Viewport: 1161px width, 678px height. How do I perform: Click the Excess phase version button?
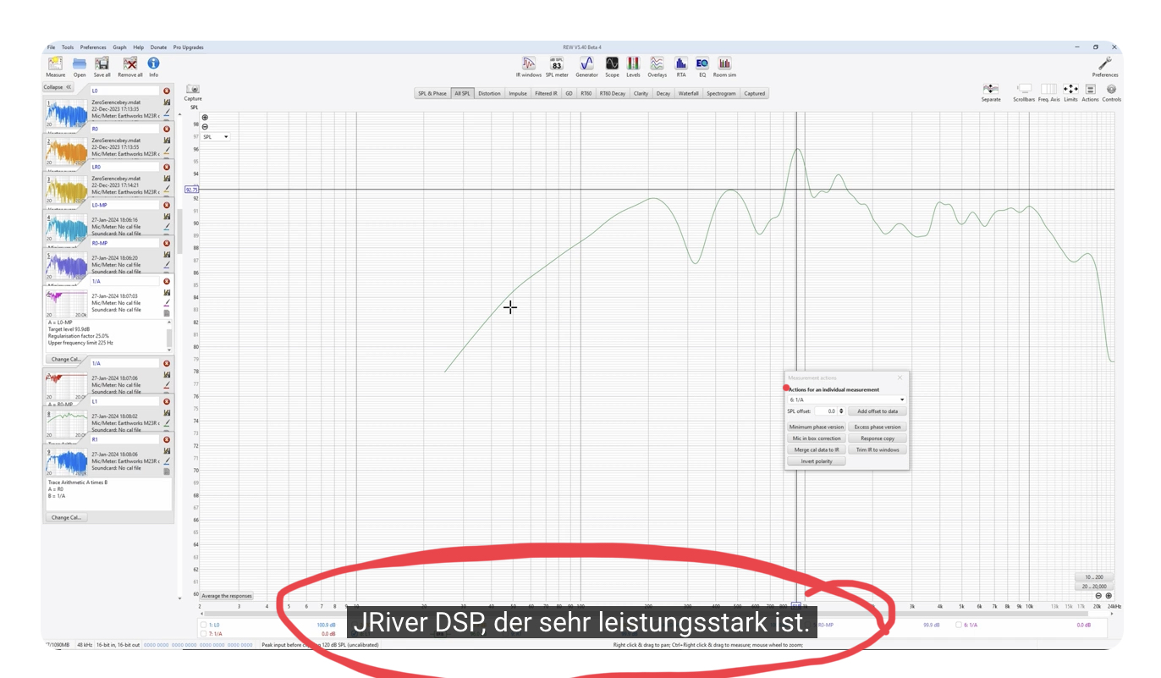click(x=878, y=427)
